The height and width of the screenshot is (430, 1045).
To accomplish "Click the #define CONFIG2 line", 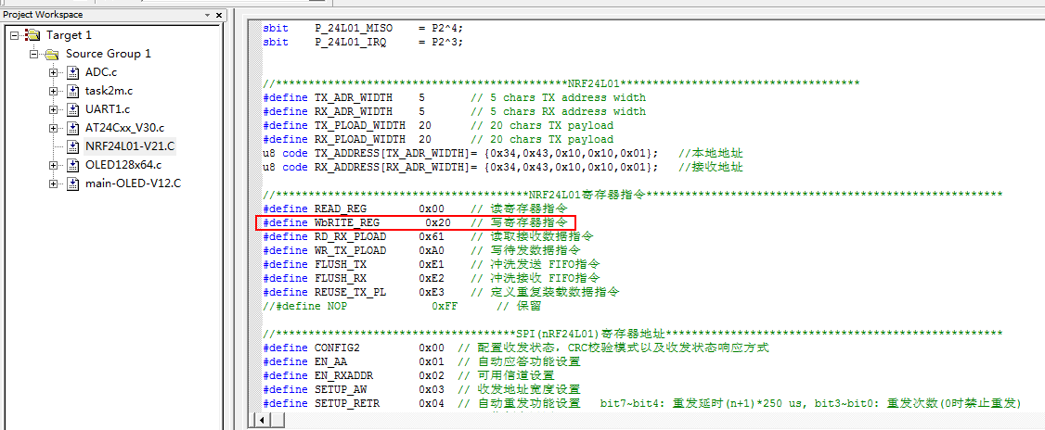I will click(x=516, y=348).
